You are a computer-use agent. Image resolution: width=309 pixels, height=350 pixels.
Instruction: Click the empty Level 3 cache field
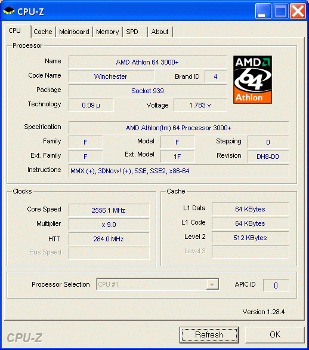point(250,252)
